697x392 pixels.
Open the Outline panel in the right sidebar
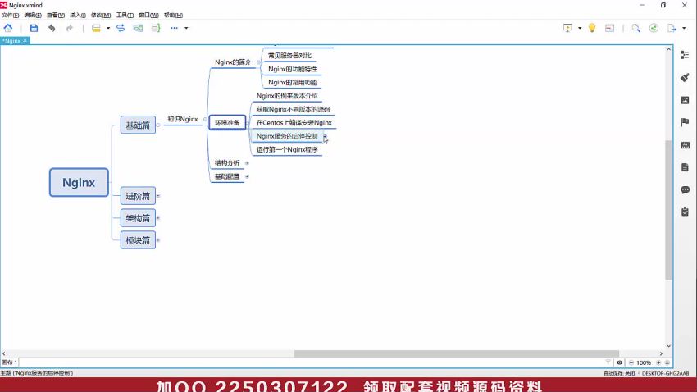[x=685, y=55]
